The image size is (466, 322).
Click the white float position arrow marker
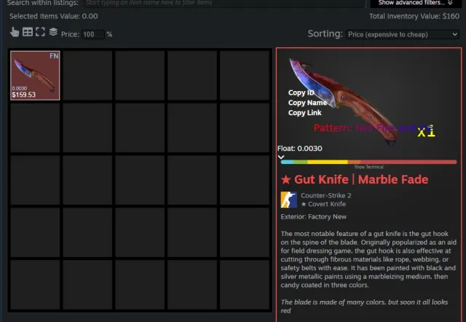tap(281, 157)
